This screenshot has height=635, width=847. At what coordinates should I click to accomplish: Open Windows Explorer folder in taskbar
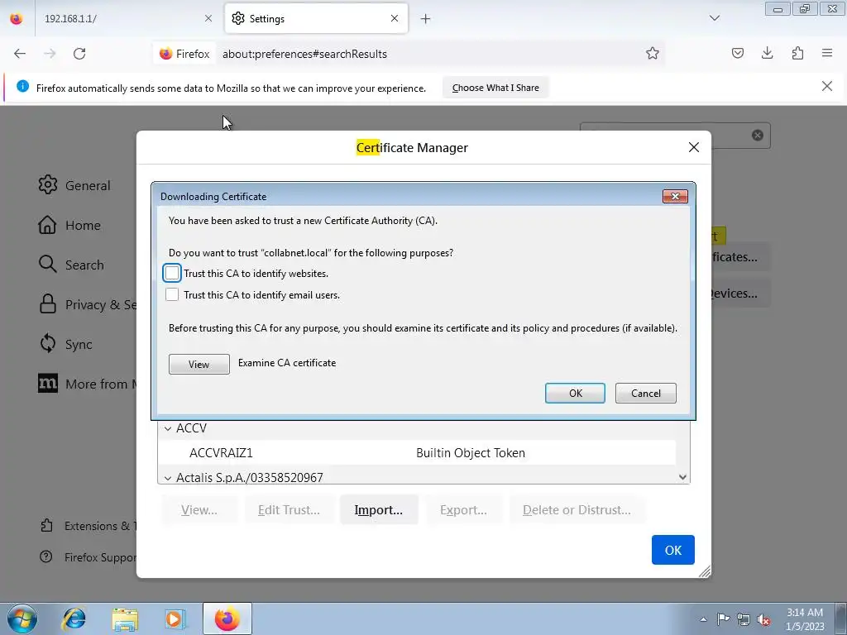[125, 618]
